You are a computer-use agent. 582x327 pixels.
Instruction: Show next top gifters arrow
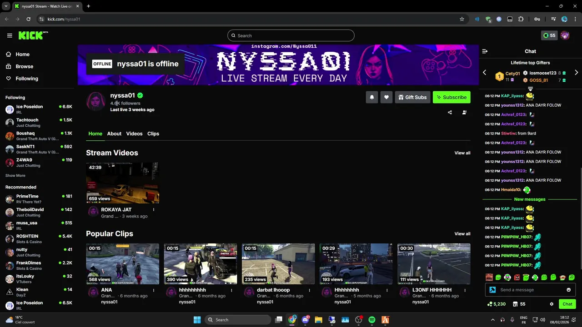pos(576,73)
